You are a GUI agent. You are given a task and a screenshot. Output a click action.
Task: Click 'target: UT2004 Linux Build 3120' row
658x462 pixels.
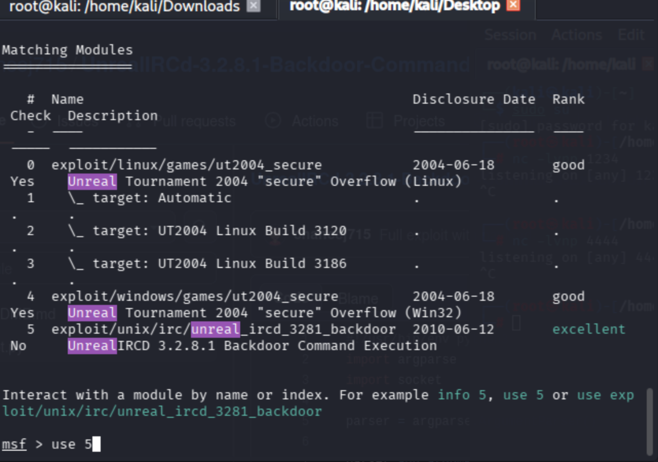click(219, 231)
